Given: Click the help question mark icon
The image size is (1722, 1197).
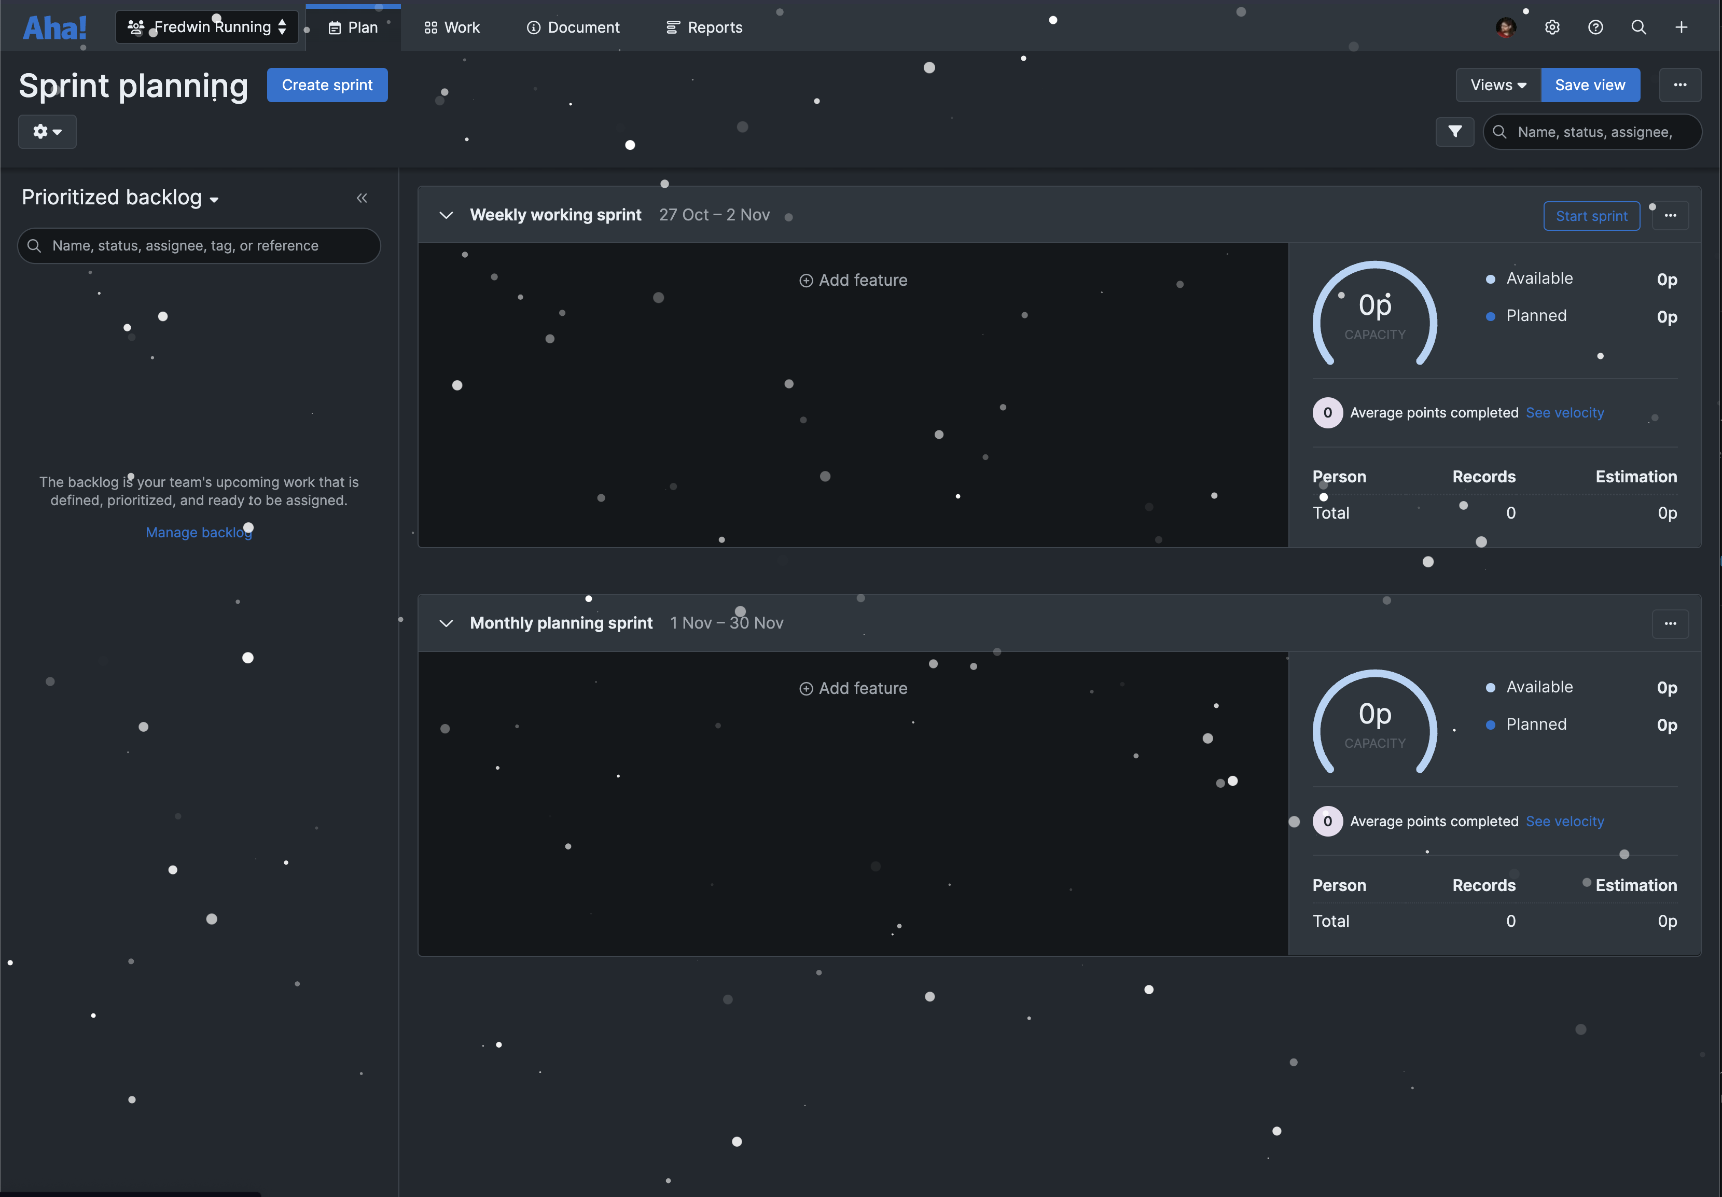Looking at the screenshot, I should pyautogui.click(x=1595, y=27).
